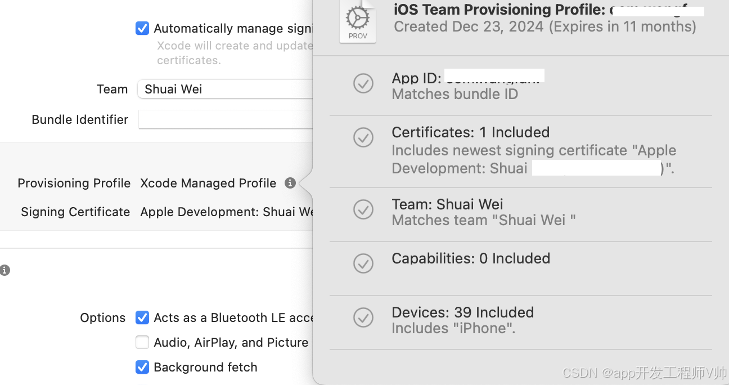Image resolution: width=729 pixels, height=385 pixels.
Task: Click the Signing Certificate Apple Development value
Action: (226, 212)
